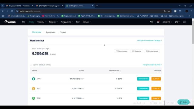Click Вывести button in the USDT row
The height and width of the screenshot is (109, 194).
click(x=156, y=79)
